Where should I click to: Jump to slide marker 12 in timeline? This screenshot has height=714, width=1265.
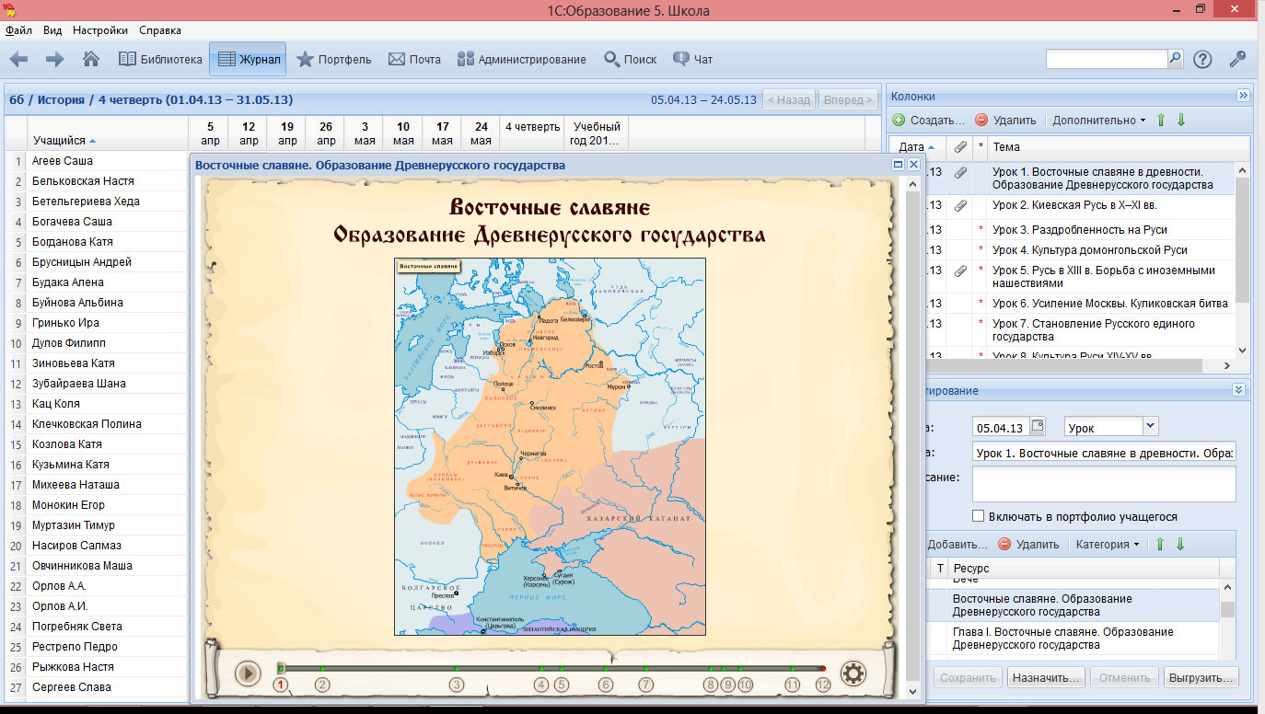pos(823,685)
